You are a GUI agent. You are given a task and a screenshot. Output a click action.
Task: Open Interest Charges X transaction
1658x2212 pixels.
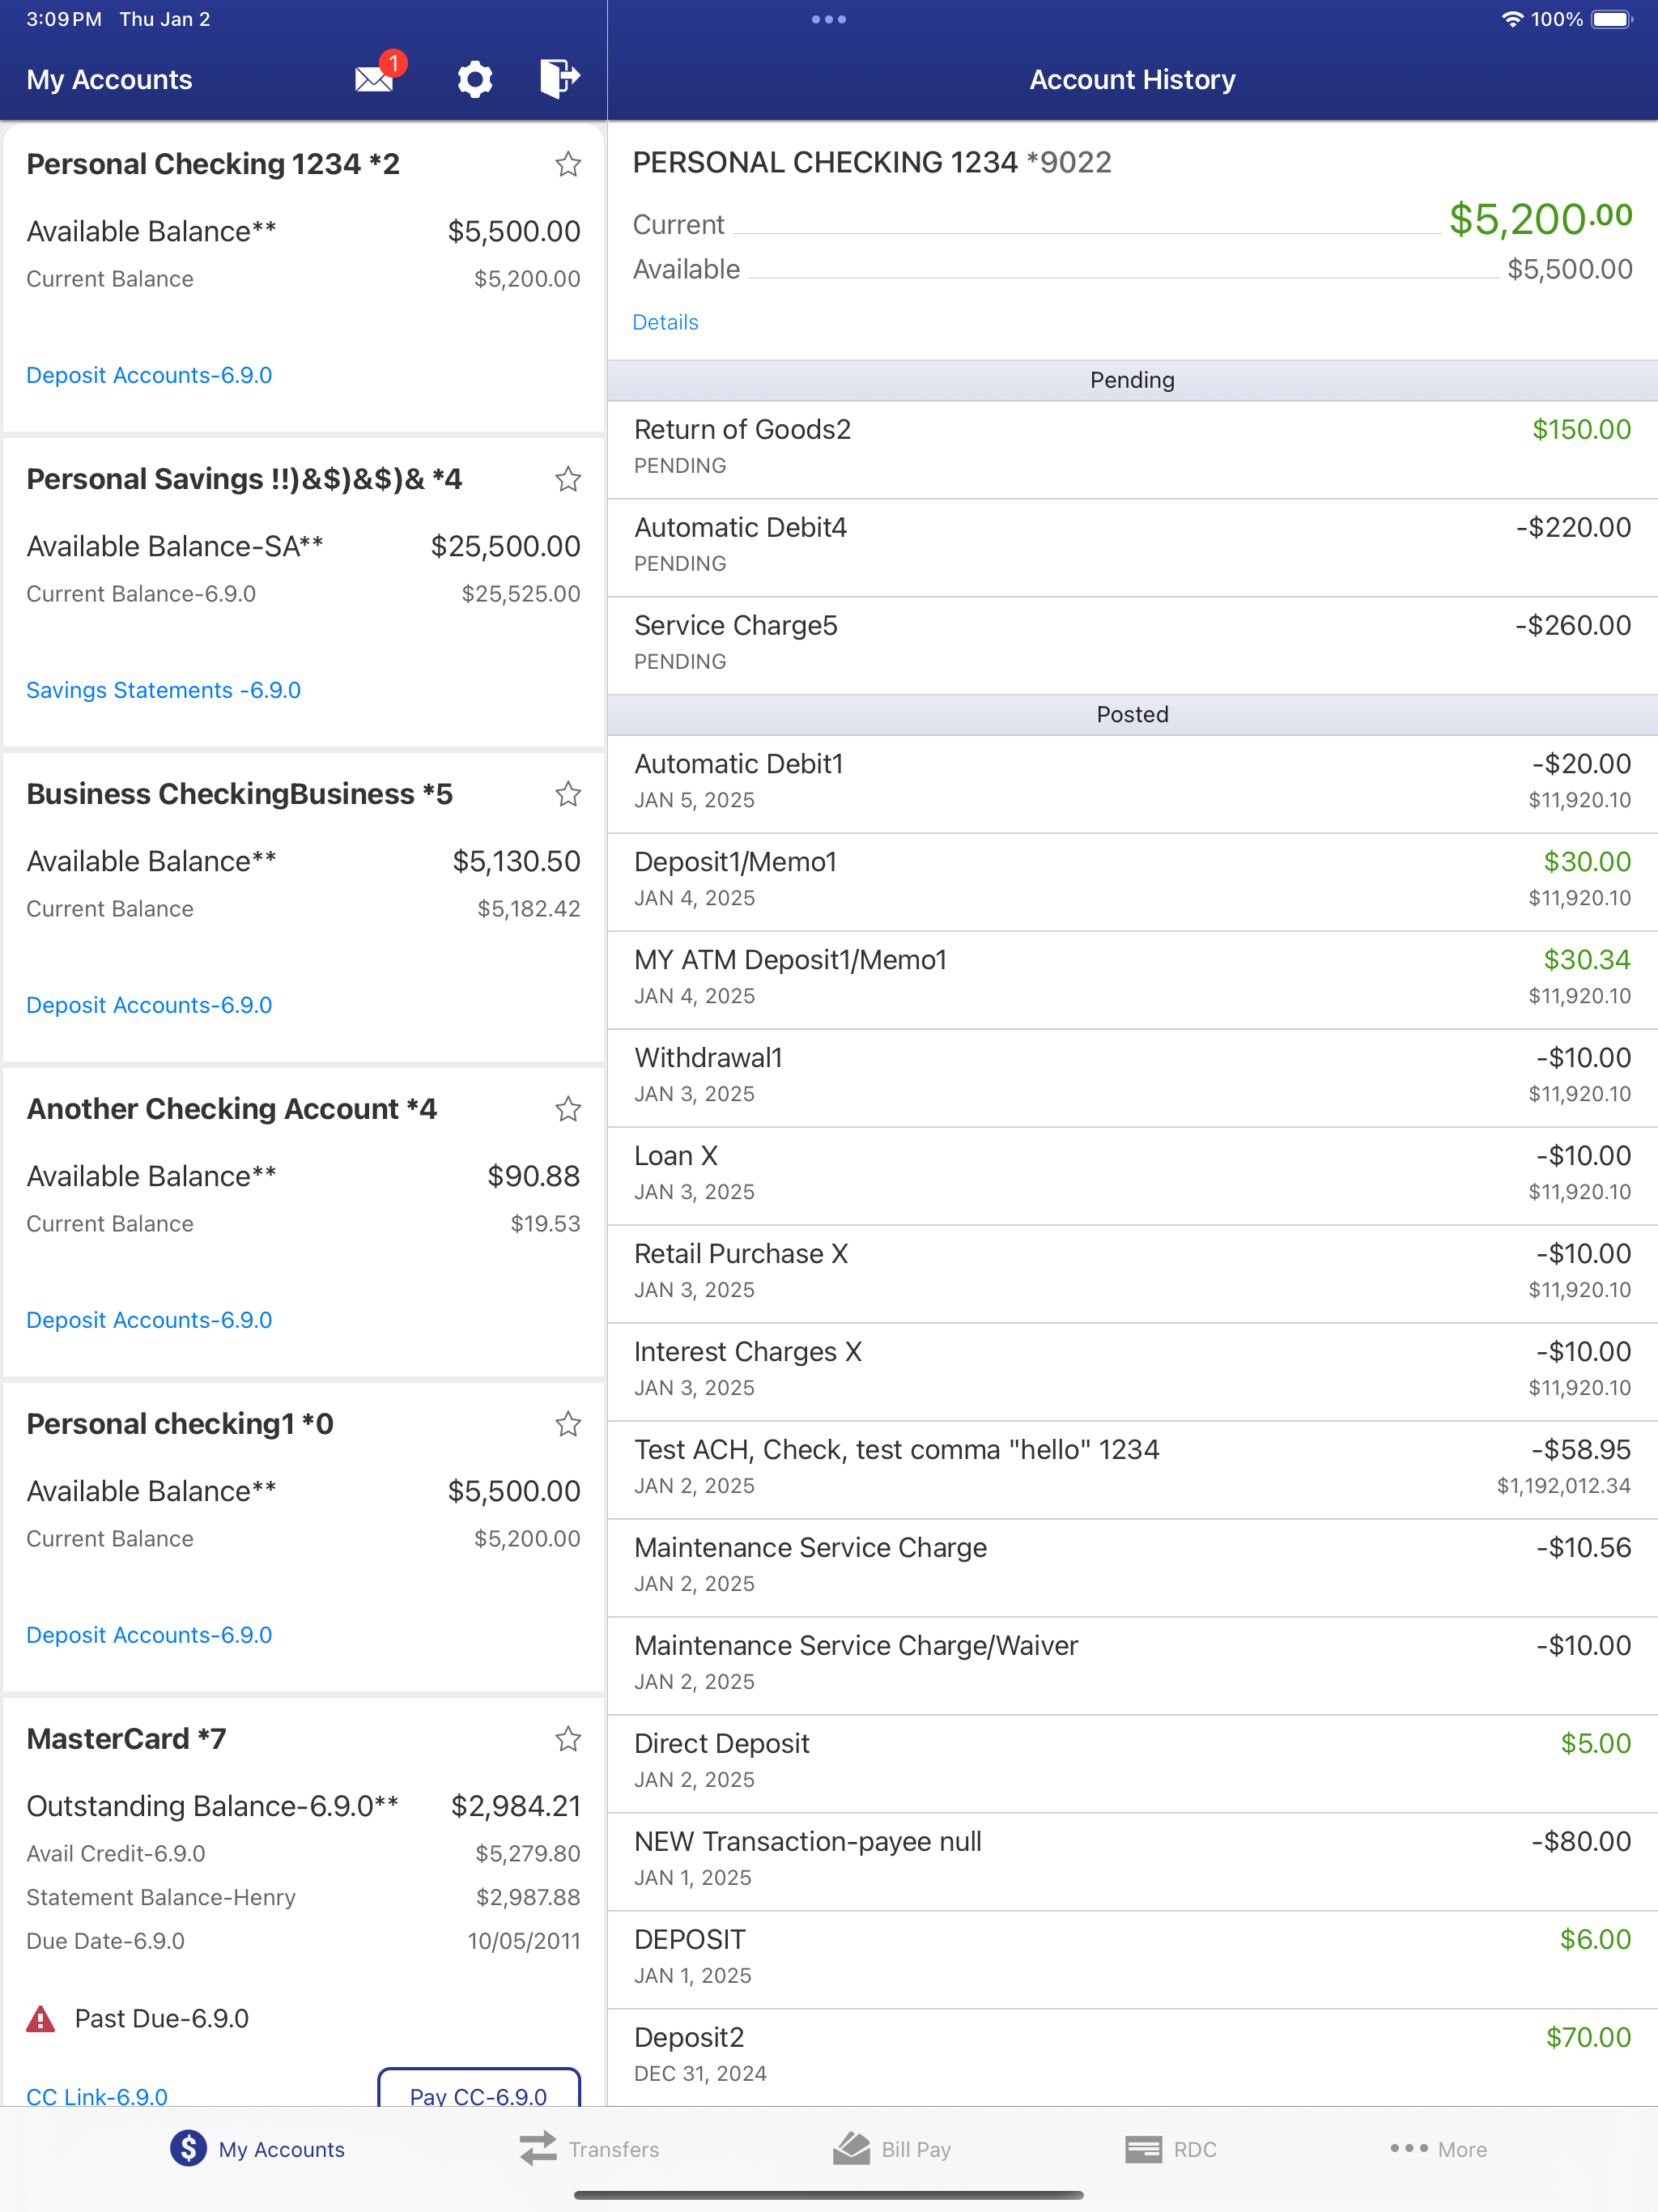coord(1132,1372)
